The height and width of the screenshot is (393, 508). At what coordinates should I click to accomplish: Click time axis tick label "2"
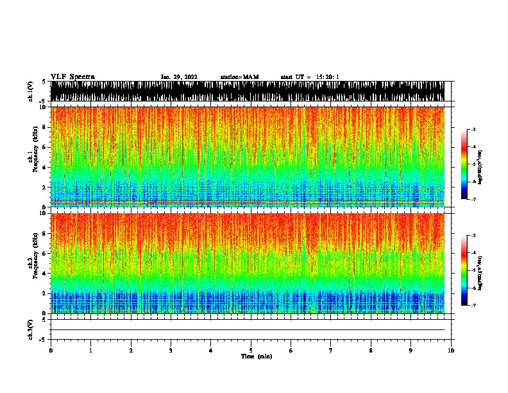[131, 351]
